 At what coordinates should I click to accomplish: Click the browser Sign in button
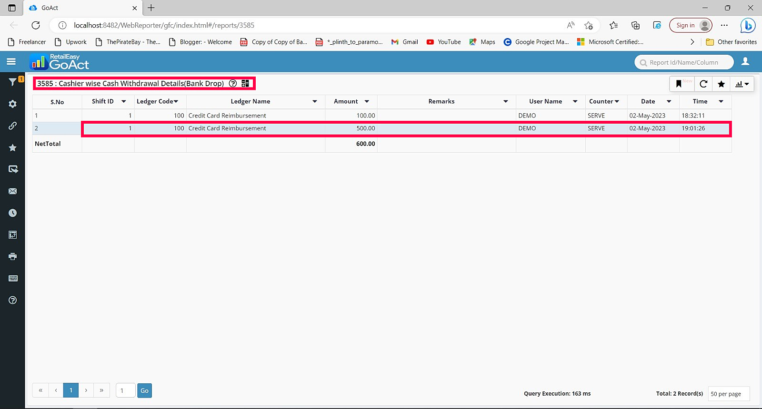point(691,25)
